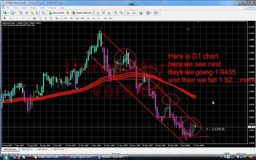Open the Tools menu

pyautogui.click(x=42, y=8)
